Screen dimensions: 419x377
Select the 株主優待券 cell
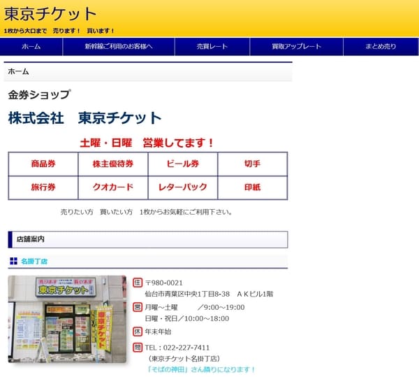point(113,164)
